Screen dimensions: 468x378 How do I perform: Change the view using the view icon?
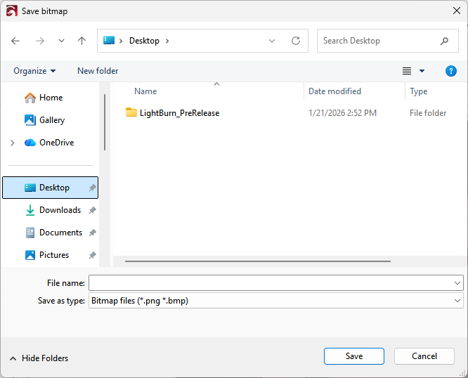pyautogui.click(x=407, y=71)
